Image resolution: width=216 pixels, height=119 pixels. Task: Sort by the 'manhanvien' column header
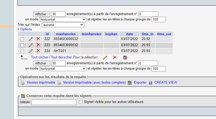[x=66, y=34]
